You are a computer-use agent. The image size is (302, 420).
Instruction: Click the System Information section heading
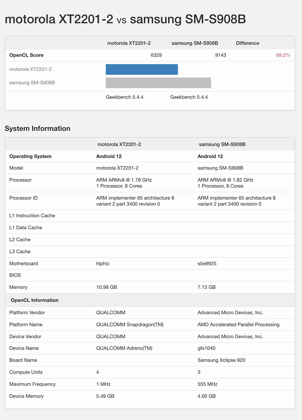[37, 128]
